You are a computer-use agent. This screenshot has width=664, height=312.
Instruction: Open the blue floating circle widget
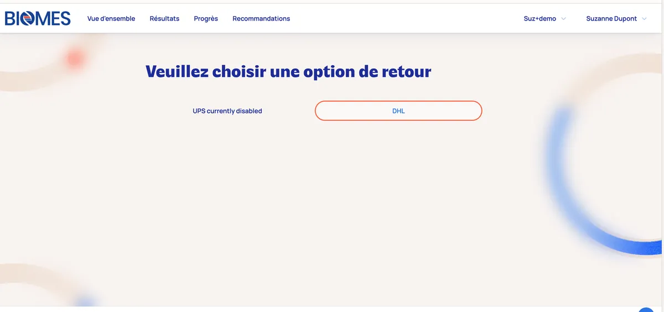click(646, 310)
